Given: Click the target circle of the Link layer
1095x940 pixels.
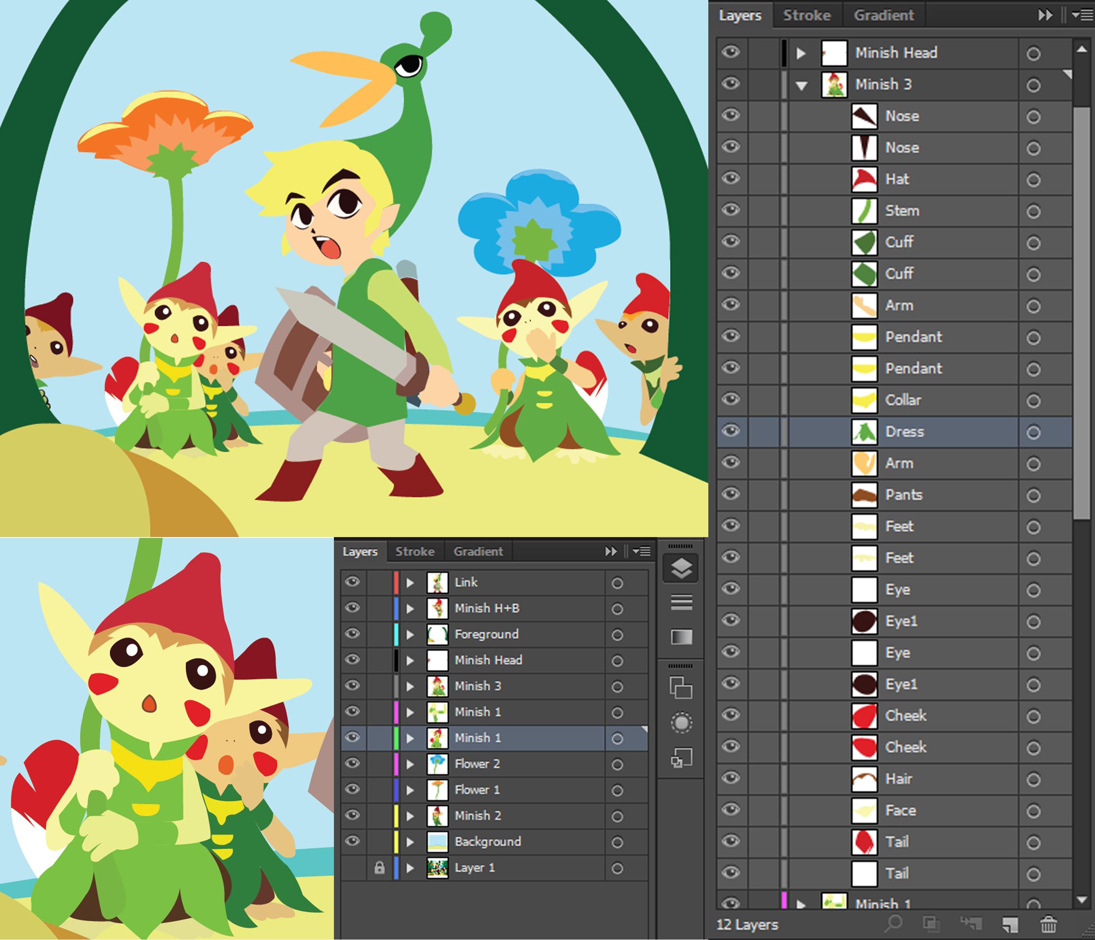Looking at the screenshot, I should click(617, 583).
